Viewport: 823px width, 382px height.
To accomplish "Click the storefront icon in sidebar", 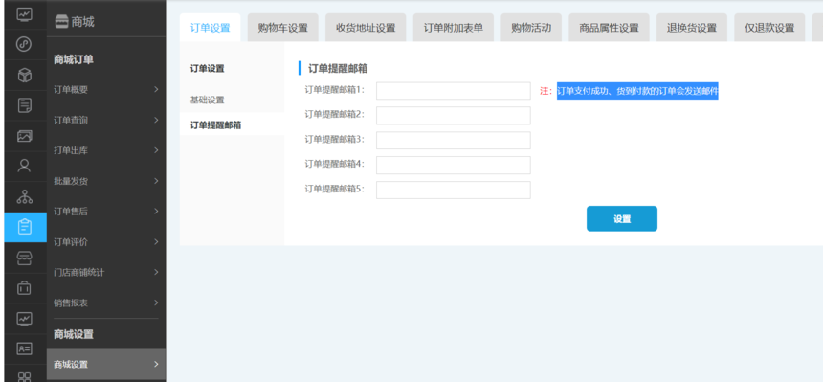I will click(25, 258).
